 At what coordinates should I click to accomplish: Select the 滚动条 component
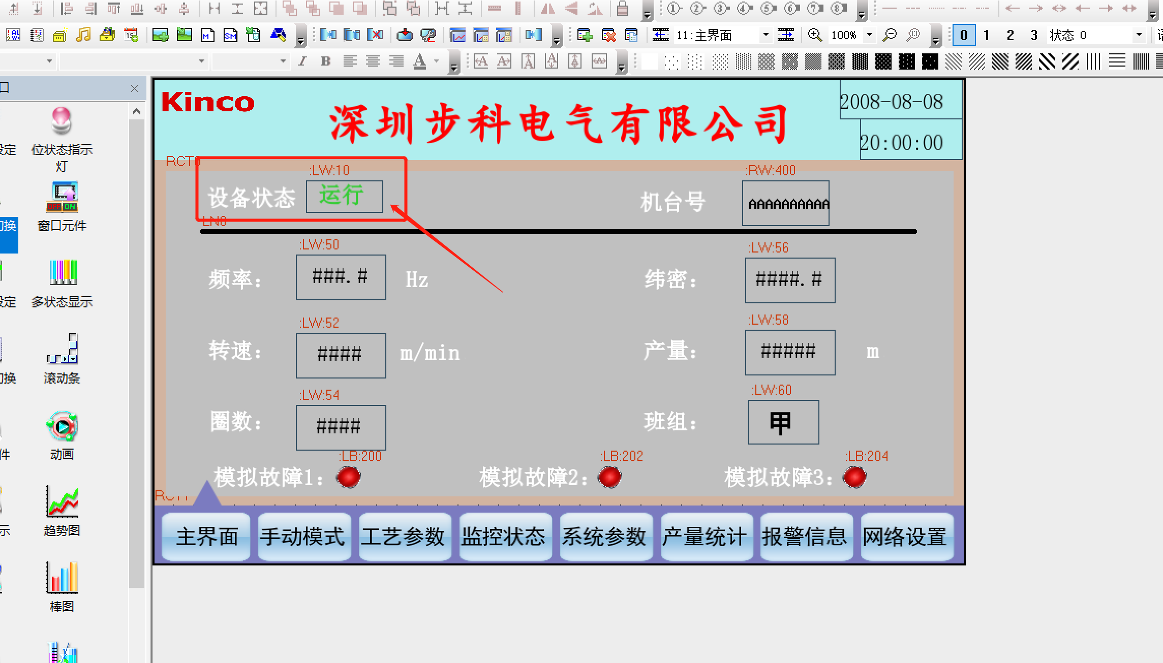click(62, 359)
